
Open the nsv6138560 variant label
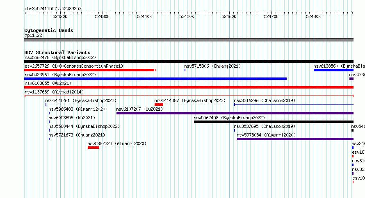(339, 66)
